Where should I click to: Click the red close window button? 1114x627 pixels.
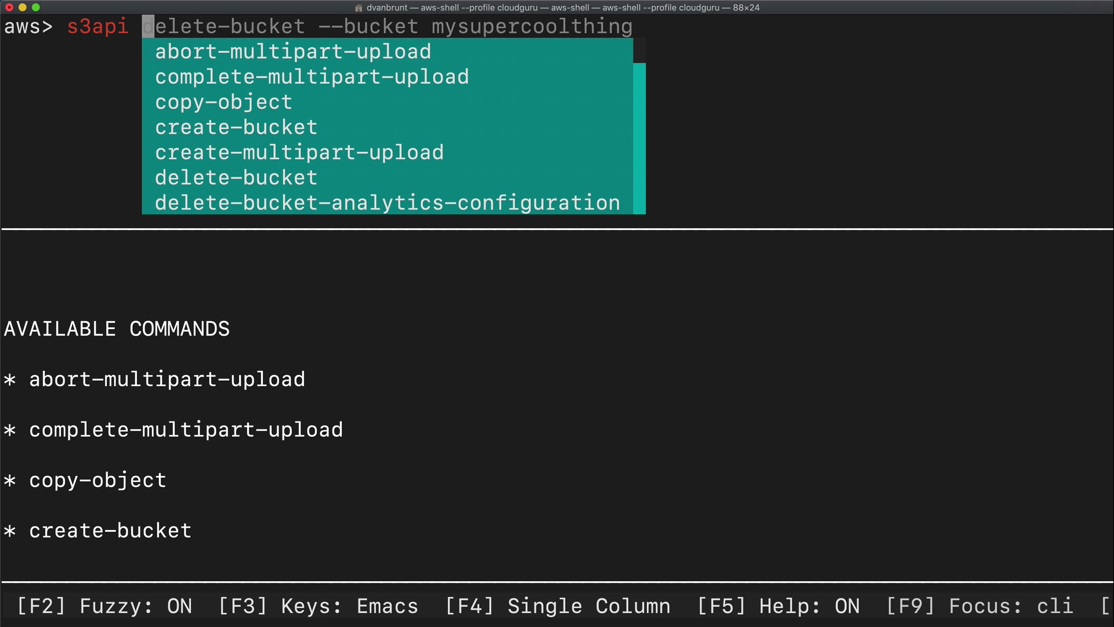pyautogui.click(x=9, y=8)
